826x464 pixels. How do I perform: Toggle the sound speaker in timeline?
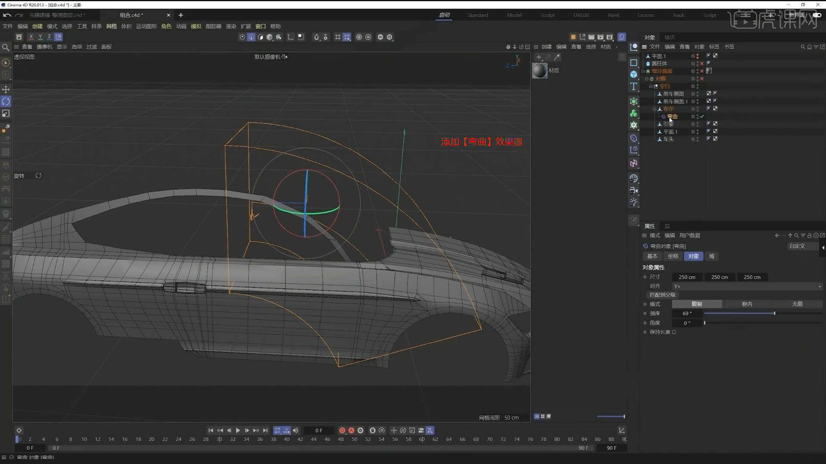coord(296,430)
